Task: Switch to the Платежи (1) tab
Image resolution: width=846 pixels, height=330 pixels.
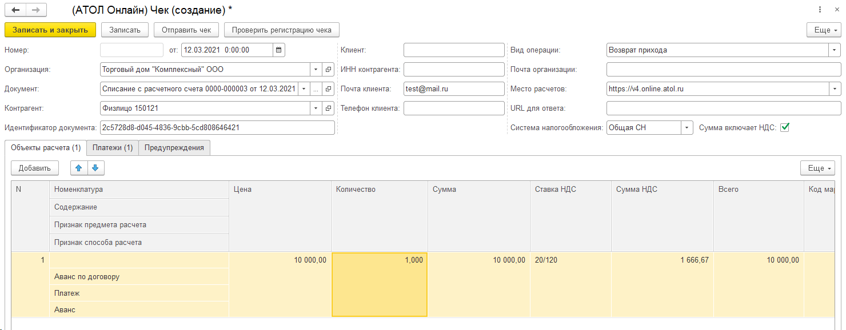Action: (113, 148)
